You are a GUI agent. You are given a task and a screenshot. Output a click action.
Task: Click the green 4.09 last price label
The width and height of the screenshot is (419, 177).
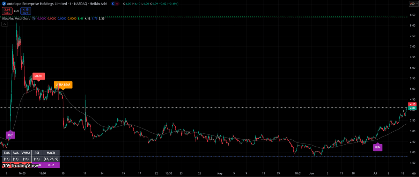coord(412,108)
